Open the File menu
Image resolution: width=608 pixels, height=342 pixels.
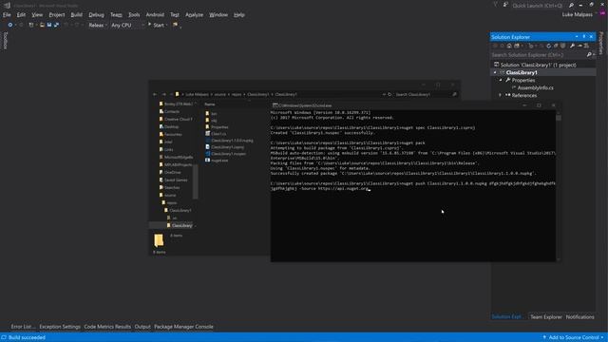pyautogui.click(x=7, y=15)
